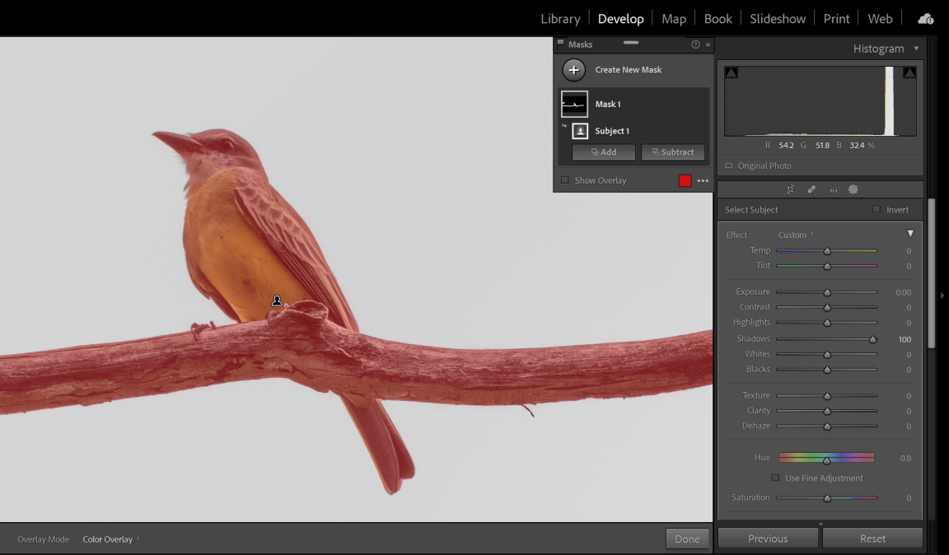949x555 pixels.
Task: Open the mask overlay three-dots options
Action: (703, 181)
